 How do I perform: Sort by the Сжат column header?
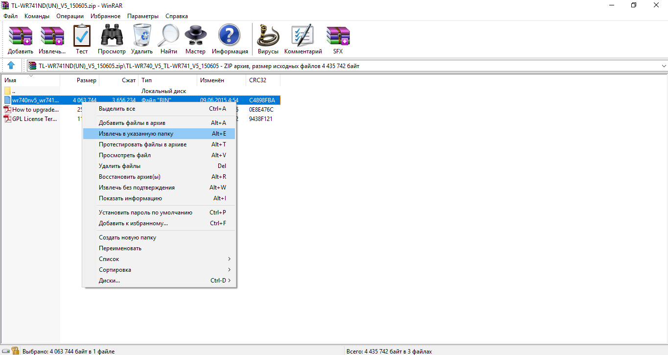point(118,80)
